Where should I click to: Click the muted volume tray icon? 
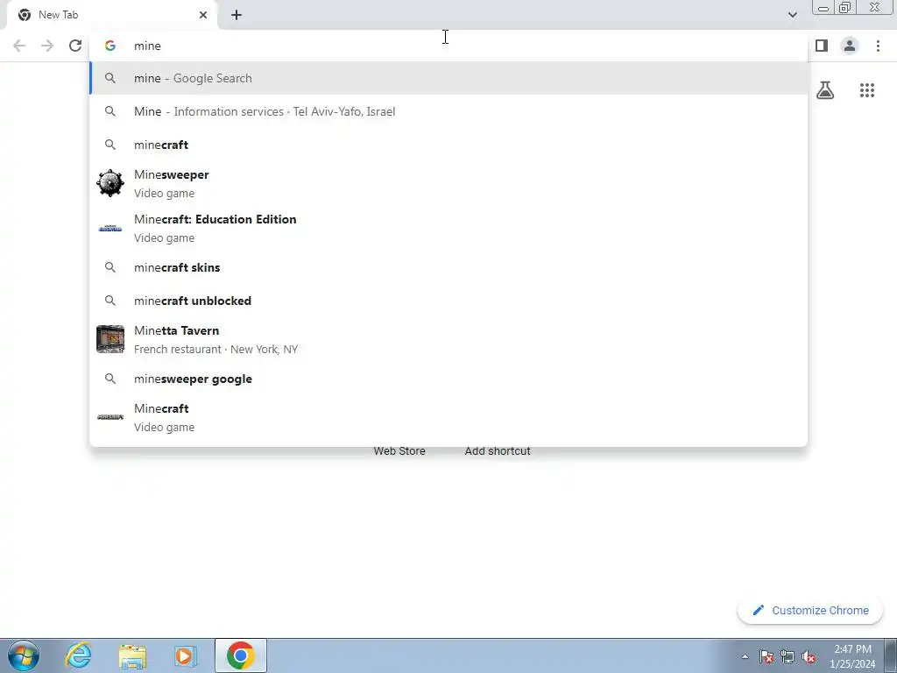click(x=809, y=656)
